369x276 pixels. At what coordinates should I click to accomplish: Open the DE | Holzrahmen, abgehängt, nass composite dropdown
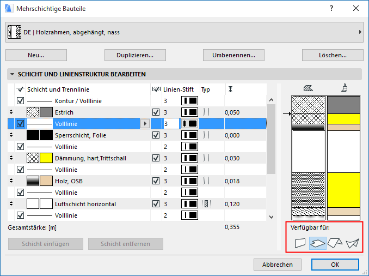(x=184, y=32)
